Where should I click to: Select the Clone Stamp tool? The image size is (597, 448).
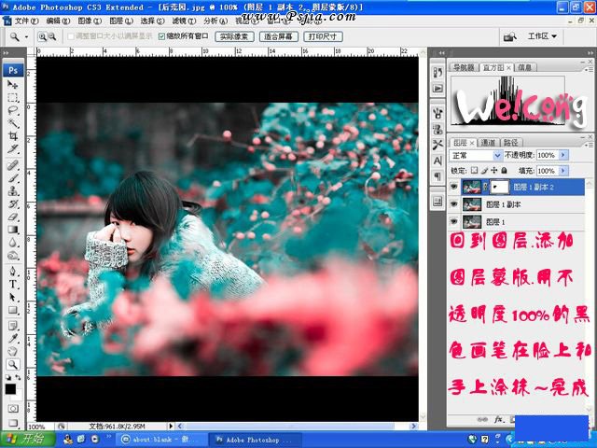tap(12, 190)
